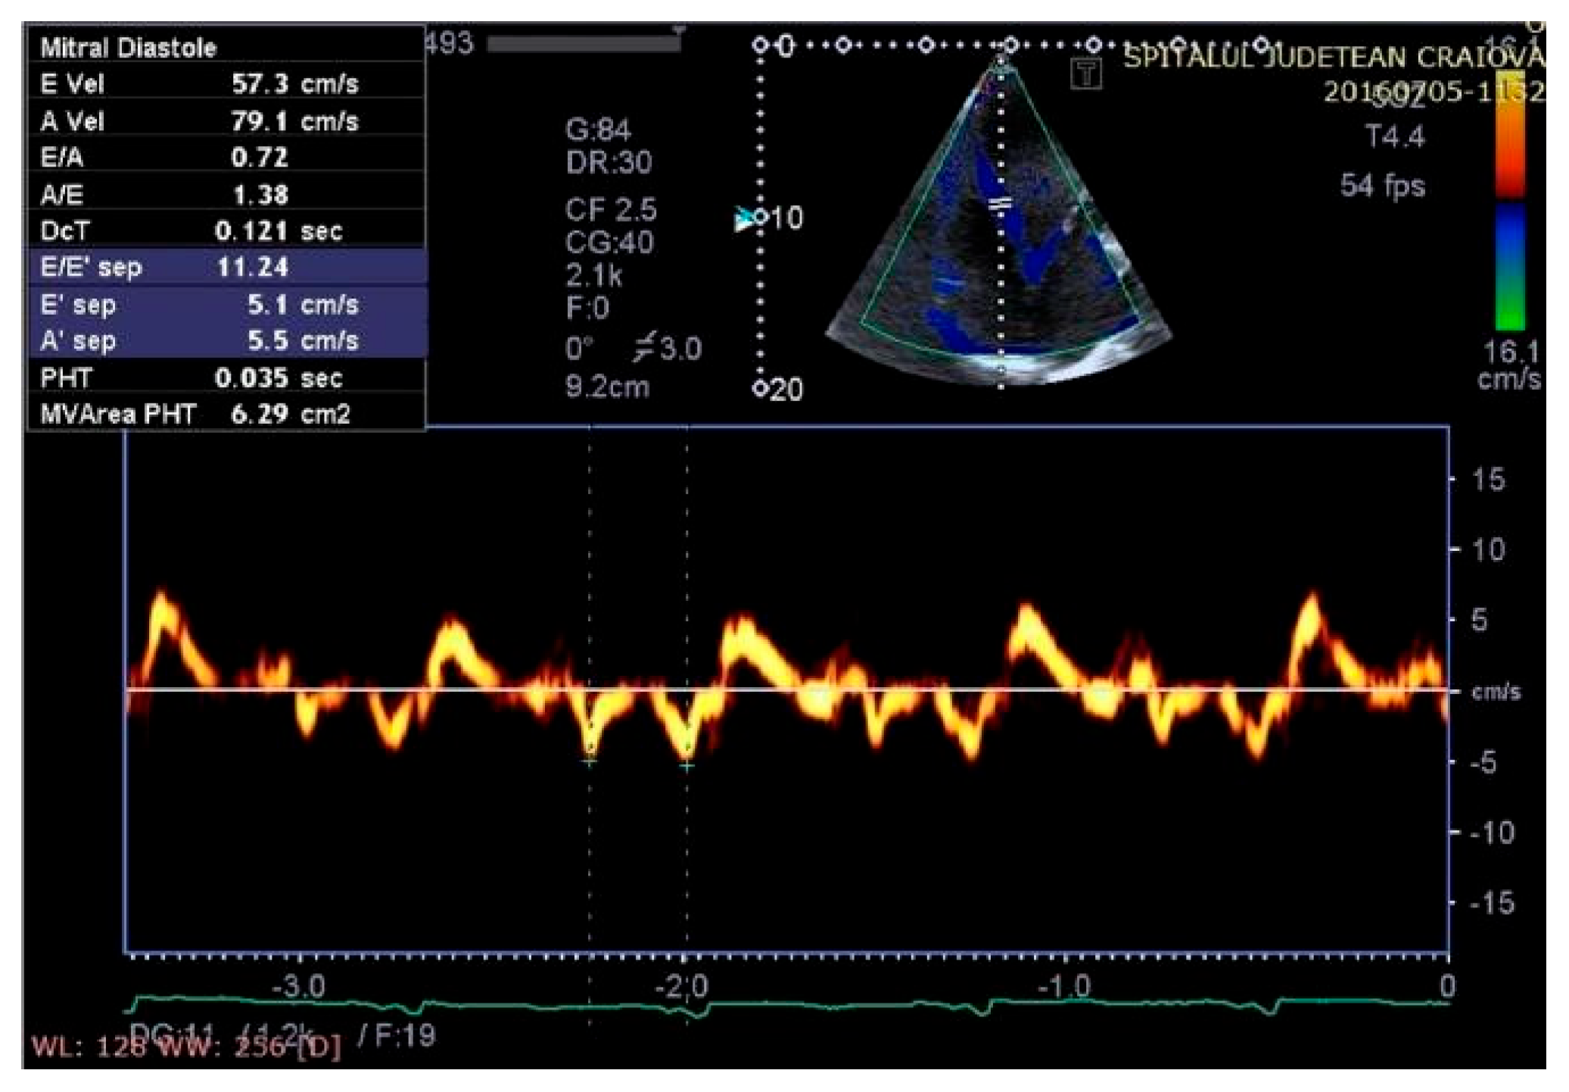This screenshot has height=1092, width=1569.
Task: Click the DcT measurement row
Action: coord(226,231)
